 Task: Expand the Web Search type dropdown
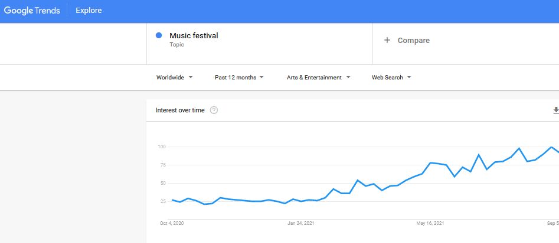pos(391,77)
